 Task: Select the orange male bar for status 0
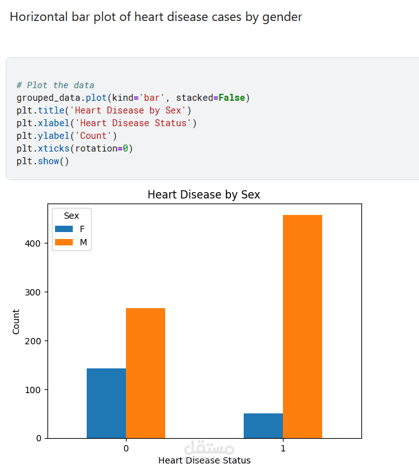tap(146, 373)
